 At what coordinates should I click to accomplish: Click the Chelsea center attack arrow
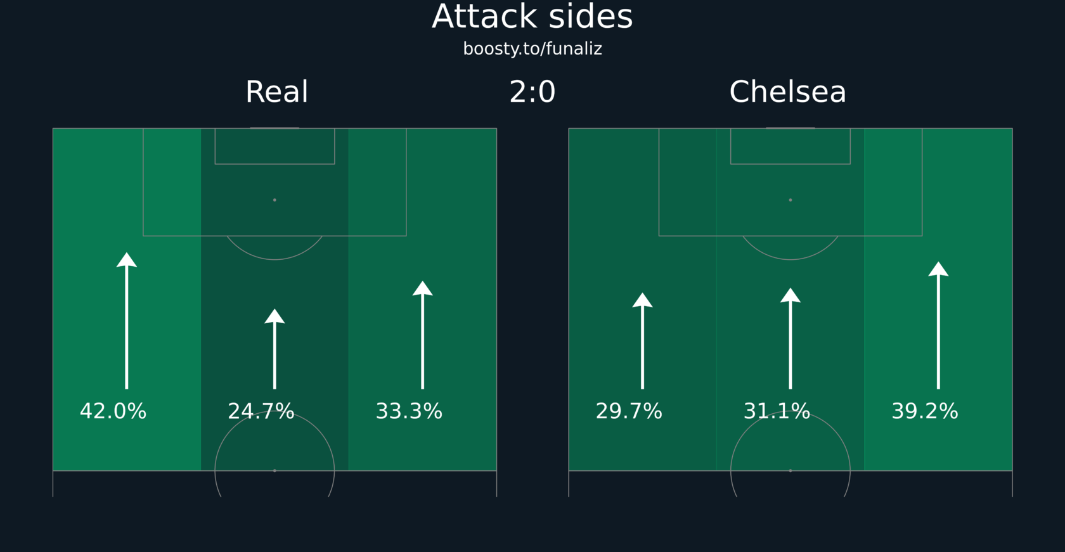point(791,338)
